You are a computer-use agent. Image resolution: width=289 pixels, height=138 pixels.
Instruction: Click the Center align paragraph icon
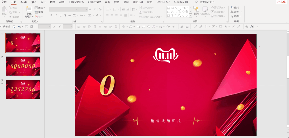click(x=112, y=15)
